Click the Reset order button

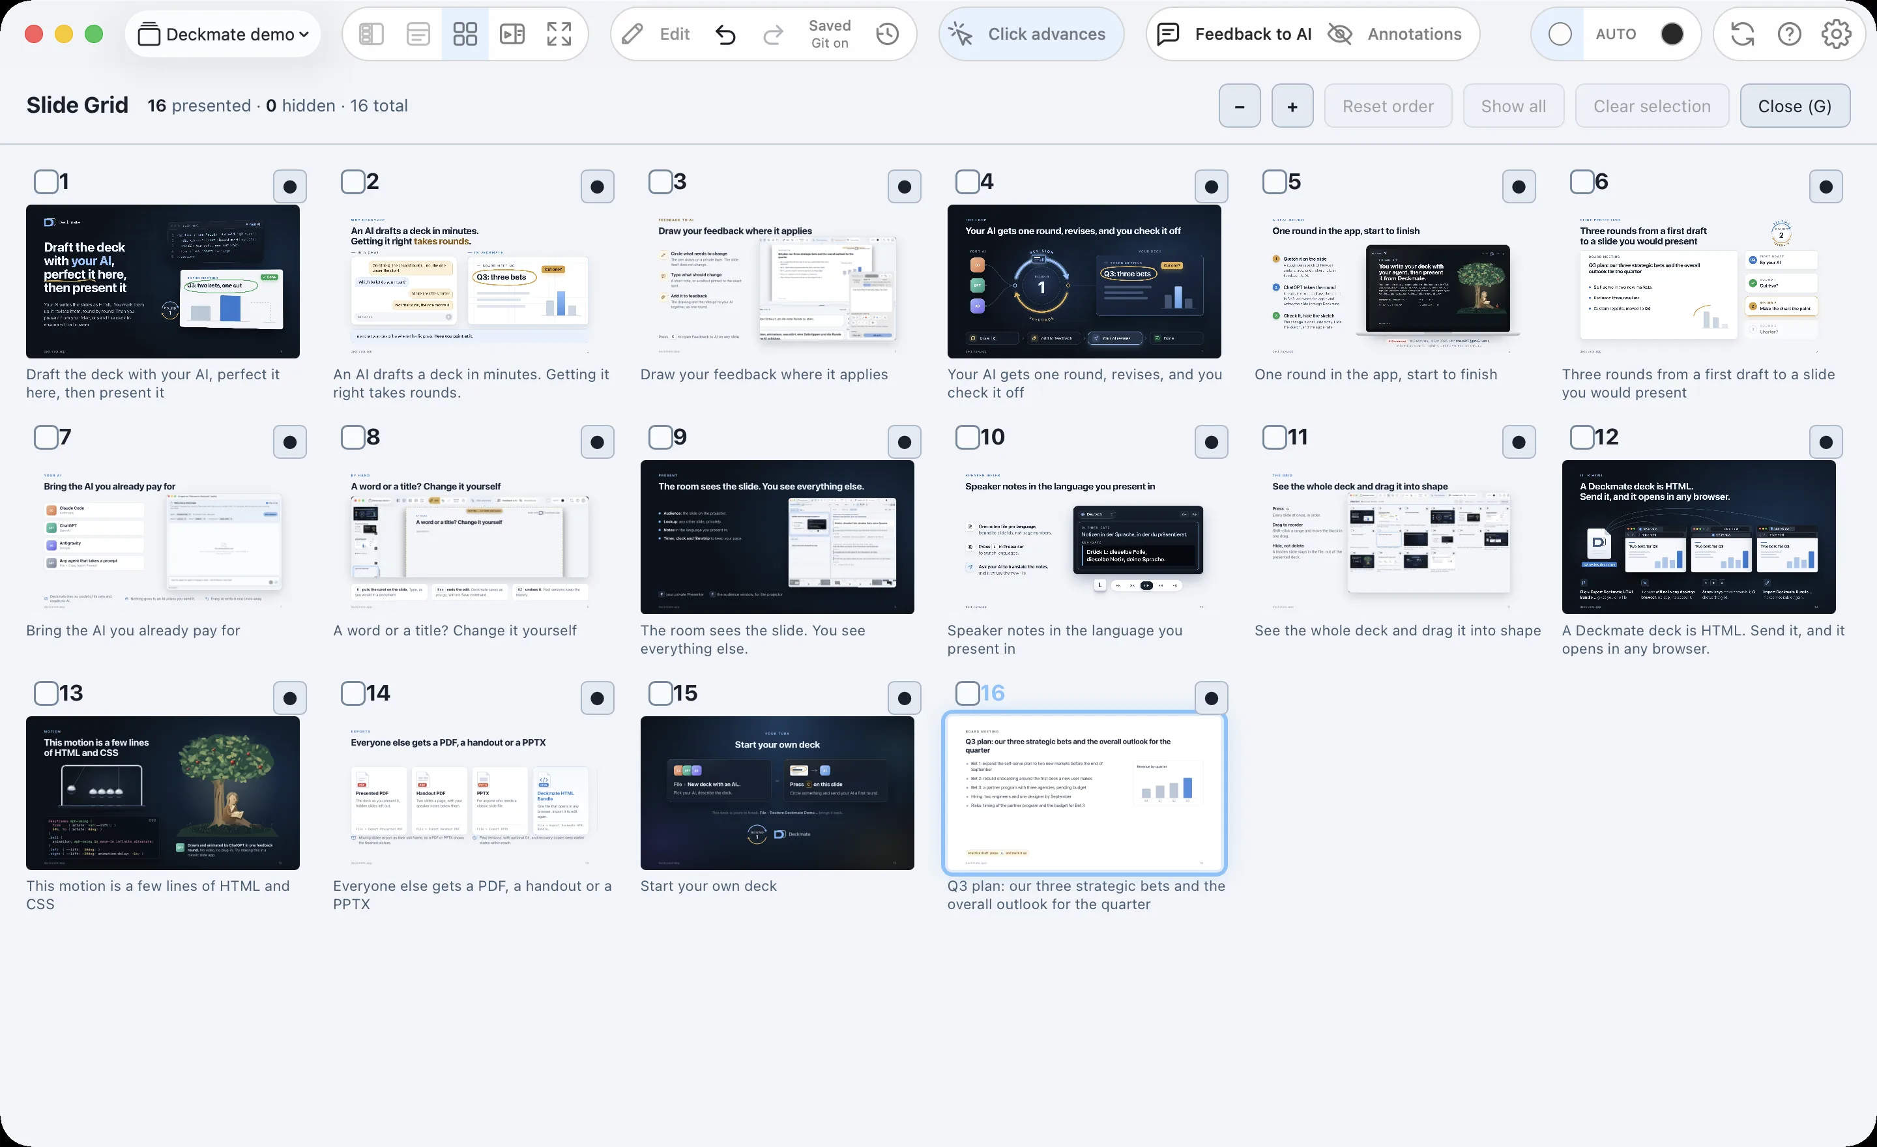[1388, 106]
